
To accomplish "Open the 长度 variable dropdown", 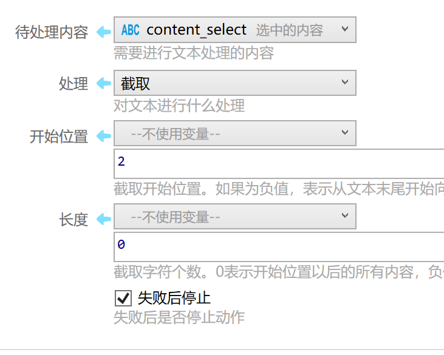I will pos(234,217).
